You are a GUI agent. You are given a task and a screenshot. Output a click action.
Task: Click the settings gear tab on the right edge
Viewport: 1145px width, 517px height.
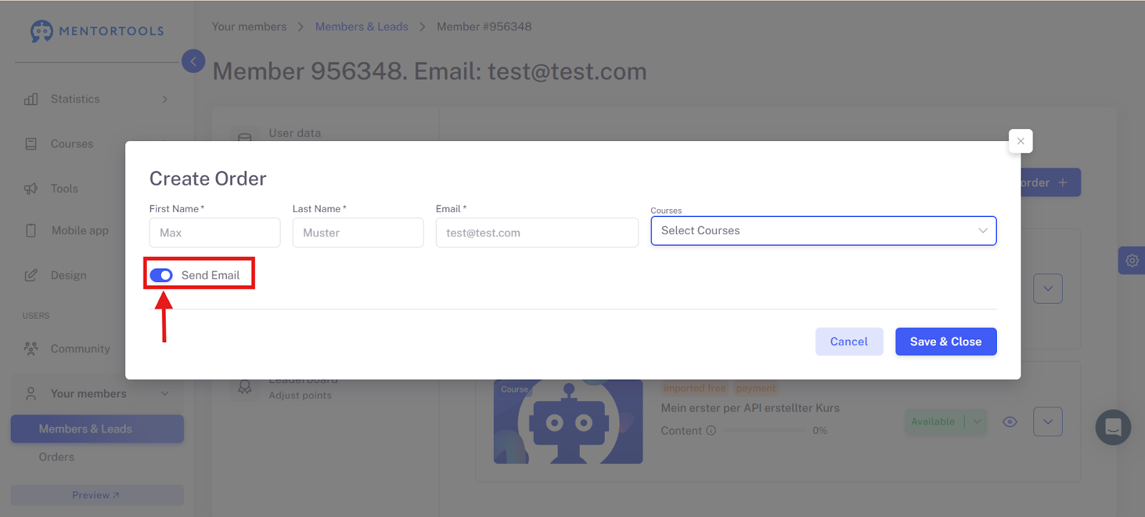(1132, 261)
